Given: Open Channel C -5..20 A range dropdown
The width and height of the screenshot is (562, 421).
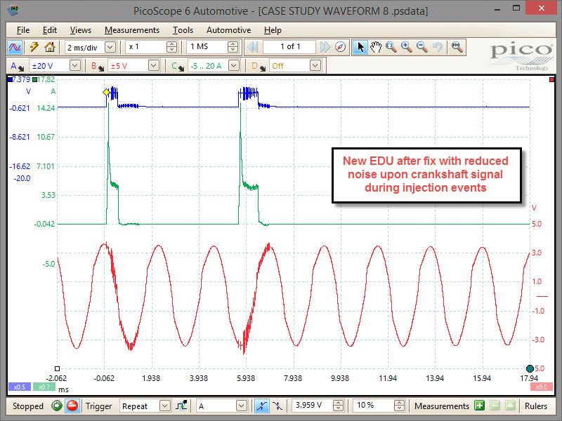Looking at the screenshot, I should tap(234, 65).
